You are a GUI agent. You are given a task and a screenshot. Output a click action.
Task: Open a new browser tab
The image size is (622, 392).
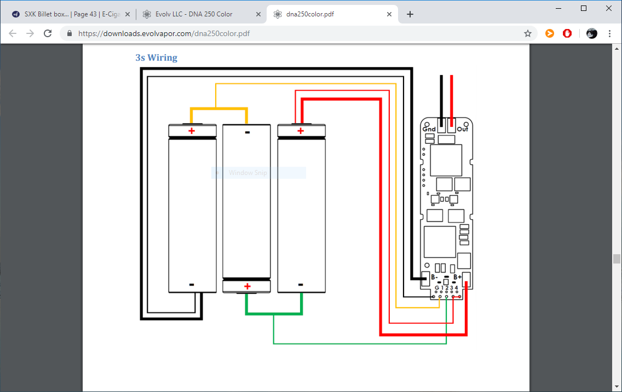(x=410, y=14)
